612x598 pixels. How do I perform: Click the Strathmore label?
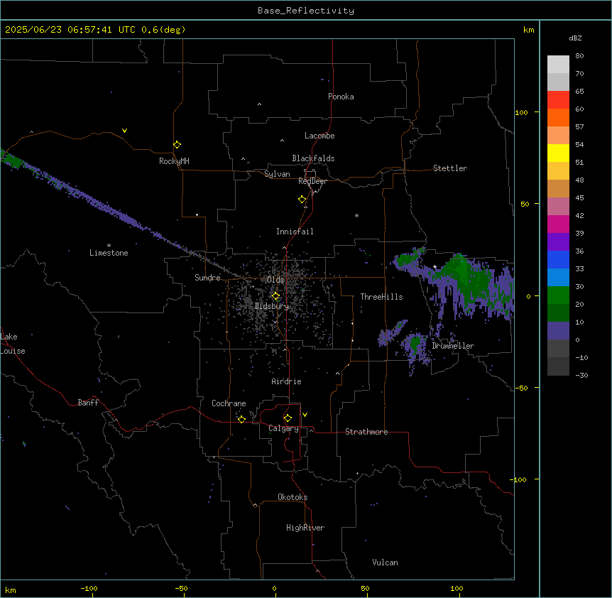[x=366, y=432]
